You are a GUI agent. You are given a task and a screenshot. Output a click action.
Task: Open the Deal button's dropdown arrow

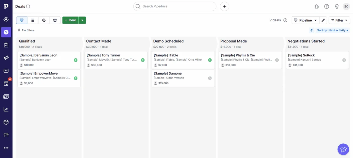click(x=82, y=20)
